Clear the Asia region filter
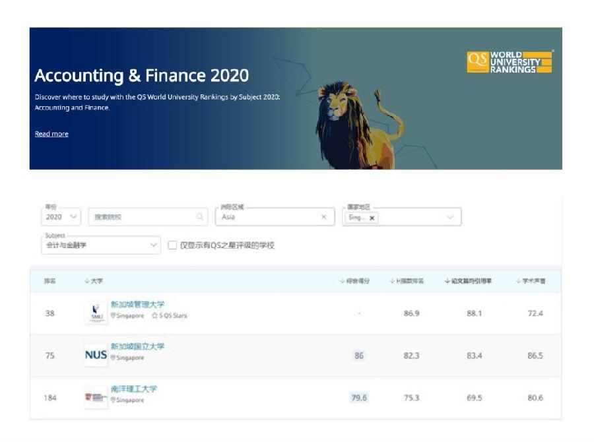The height and width of the screenshot is (442, 594). pyautogui.click(x=323, y=216)
